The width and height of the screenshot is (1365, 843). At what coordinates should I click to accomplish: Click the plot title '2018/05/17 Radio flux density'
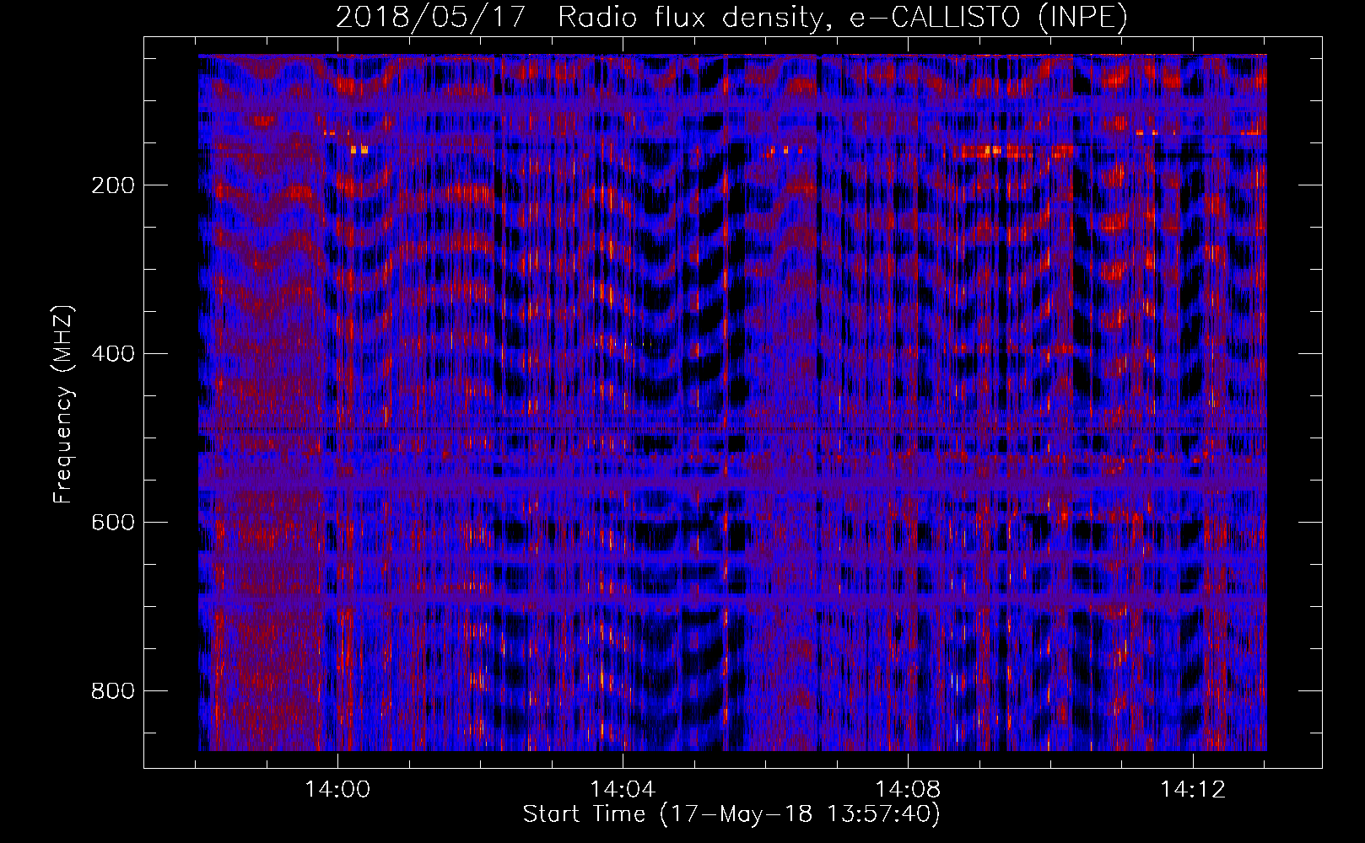coord(731,17)
